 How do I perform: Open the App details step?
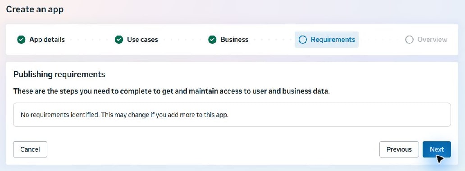[41, 40]
